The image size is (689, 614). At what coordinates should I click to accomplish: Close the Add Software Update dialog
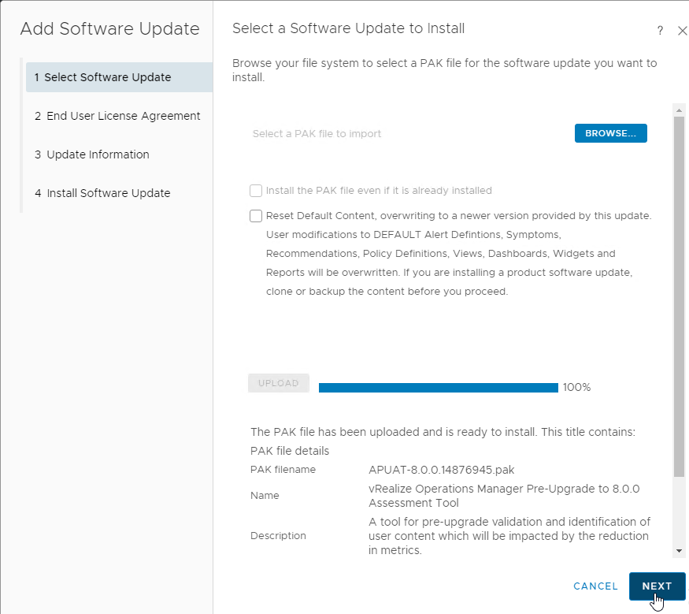point(682,31)
